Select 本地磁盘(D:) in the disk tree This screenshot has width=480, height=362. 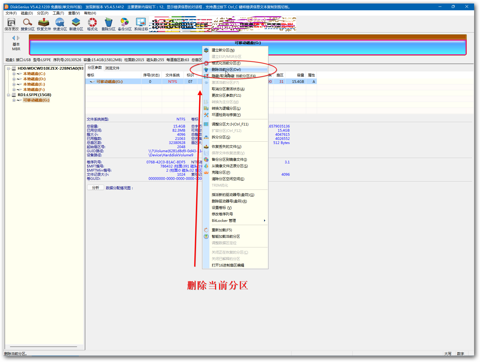coord(34,79)
